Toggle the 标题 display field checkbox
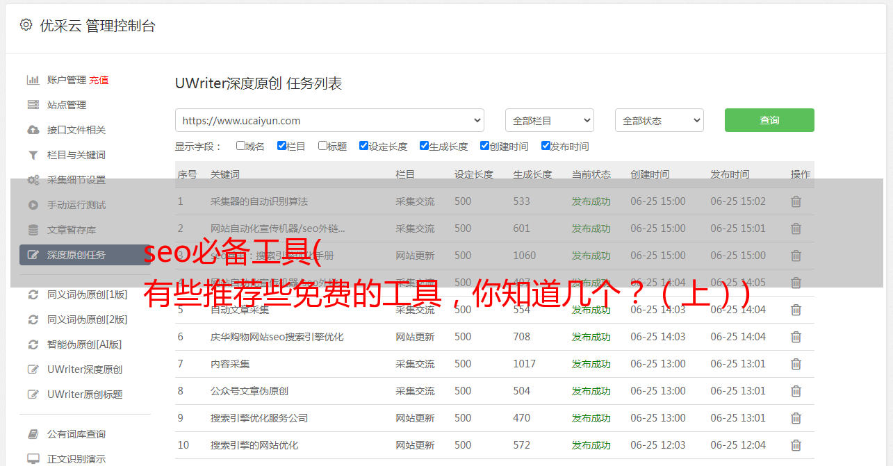The image size is (893, 466). pos(322,146)
